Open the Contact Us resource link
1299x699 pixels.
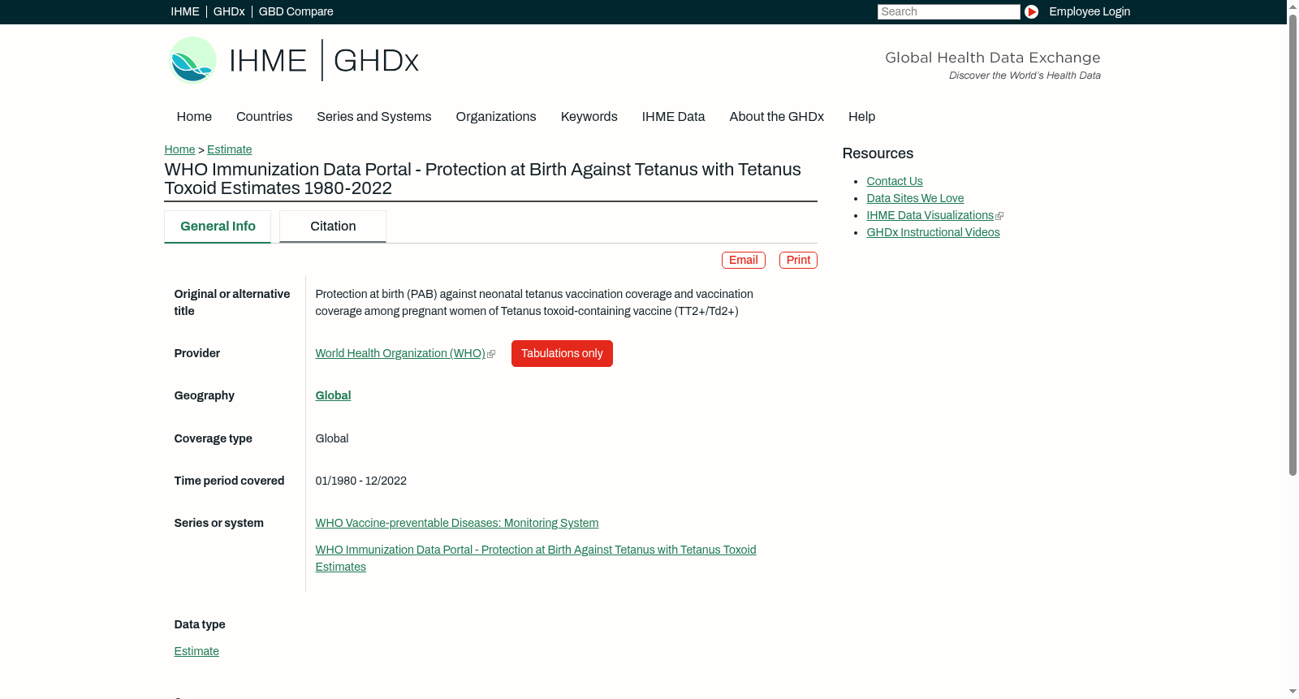895,181
